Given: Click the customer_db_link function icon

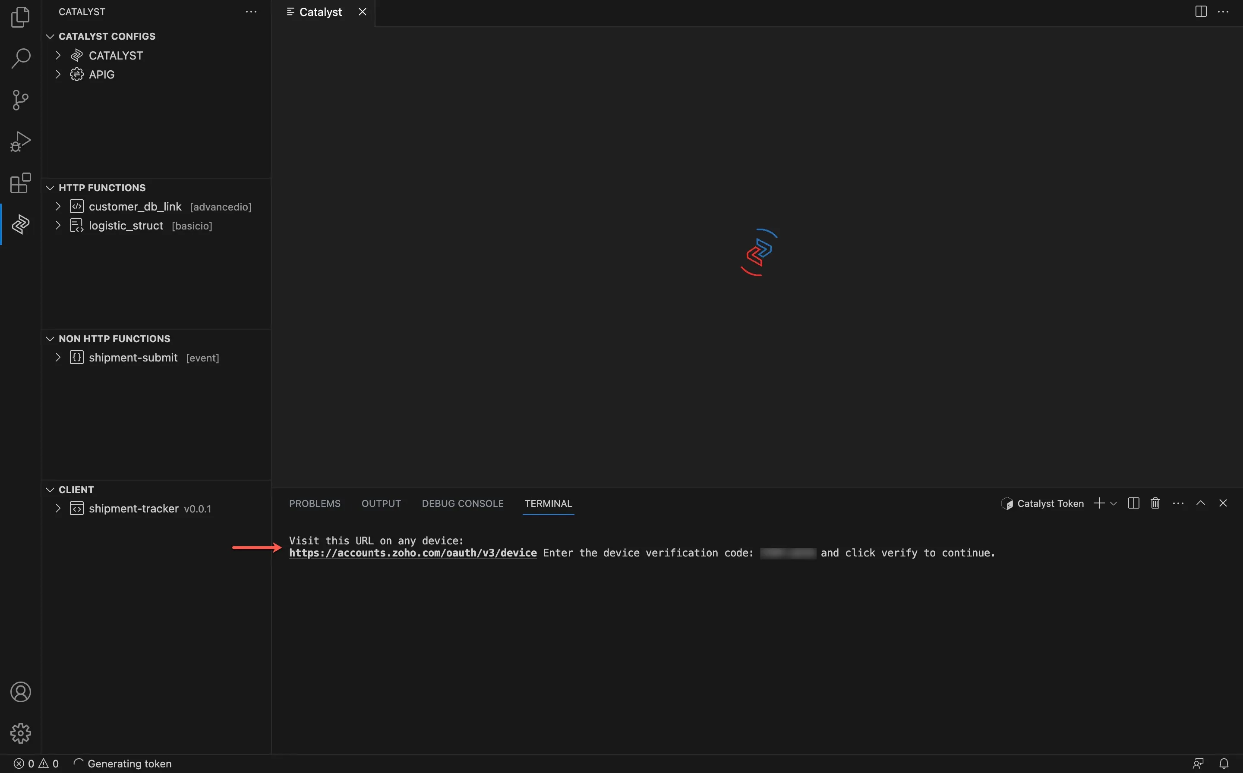Looking at the screenshot, I should pos(77,207).
